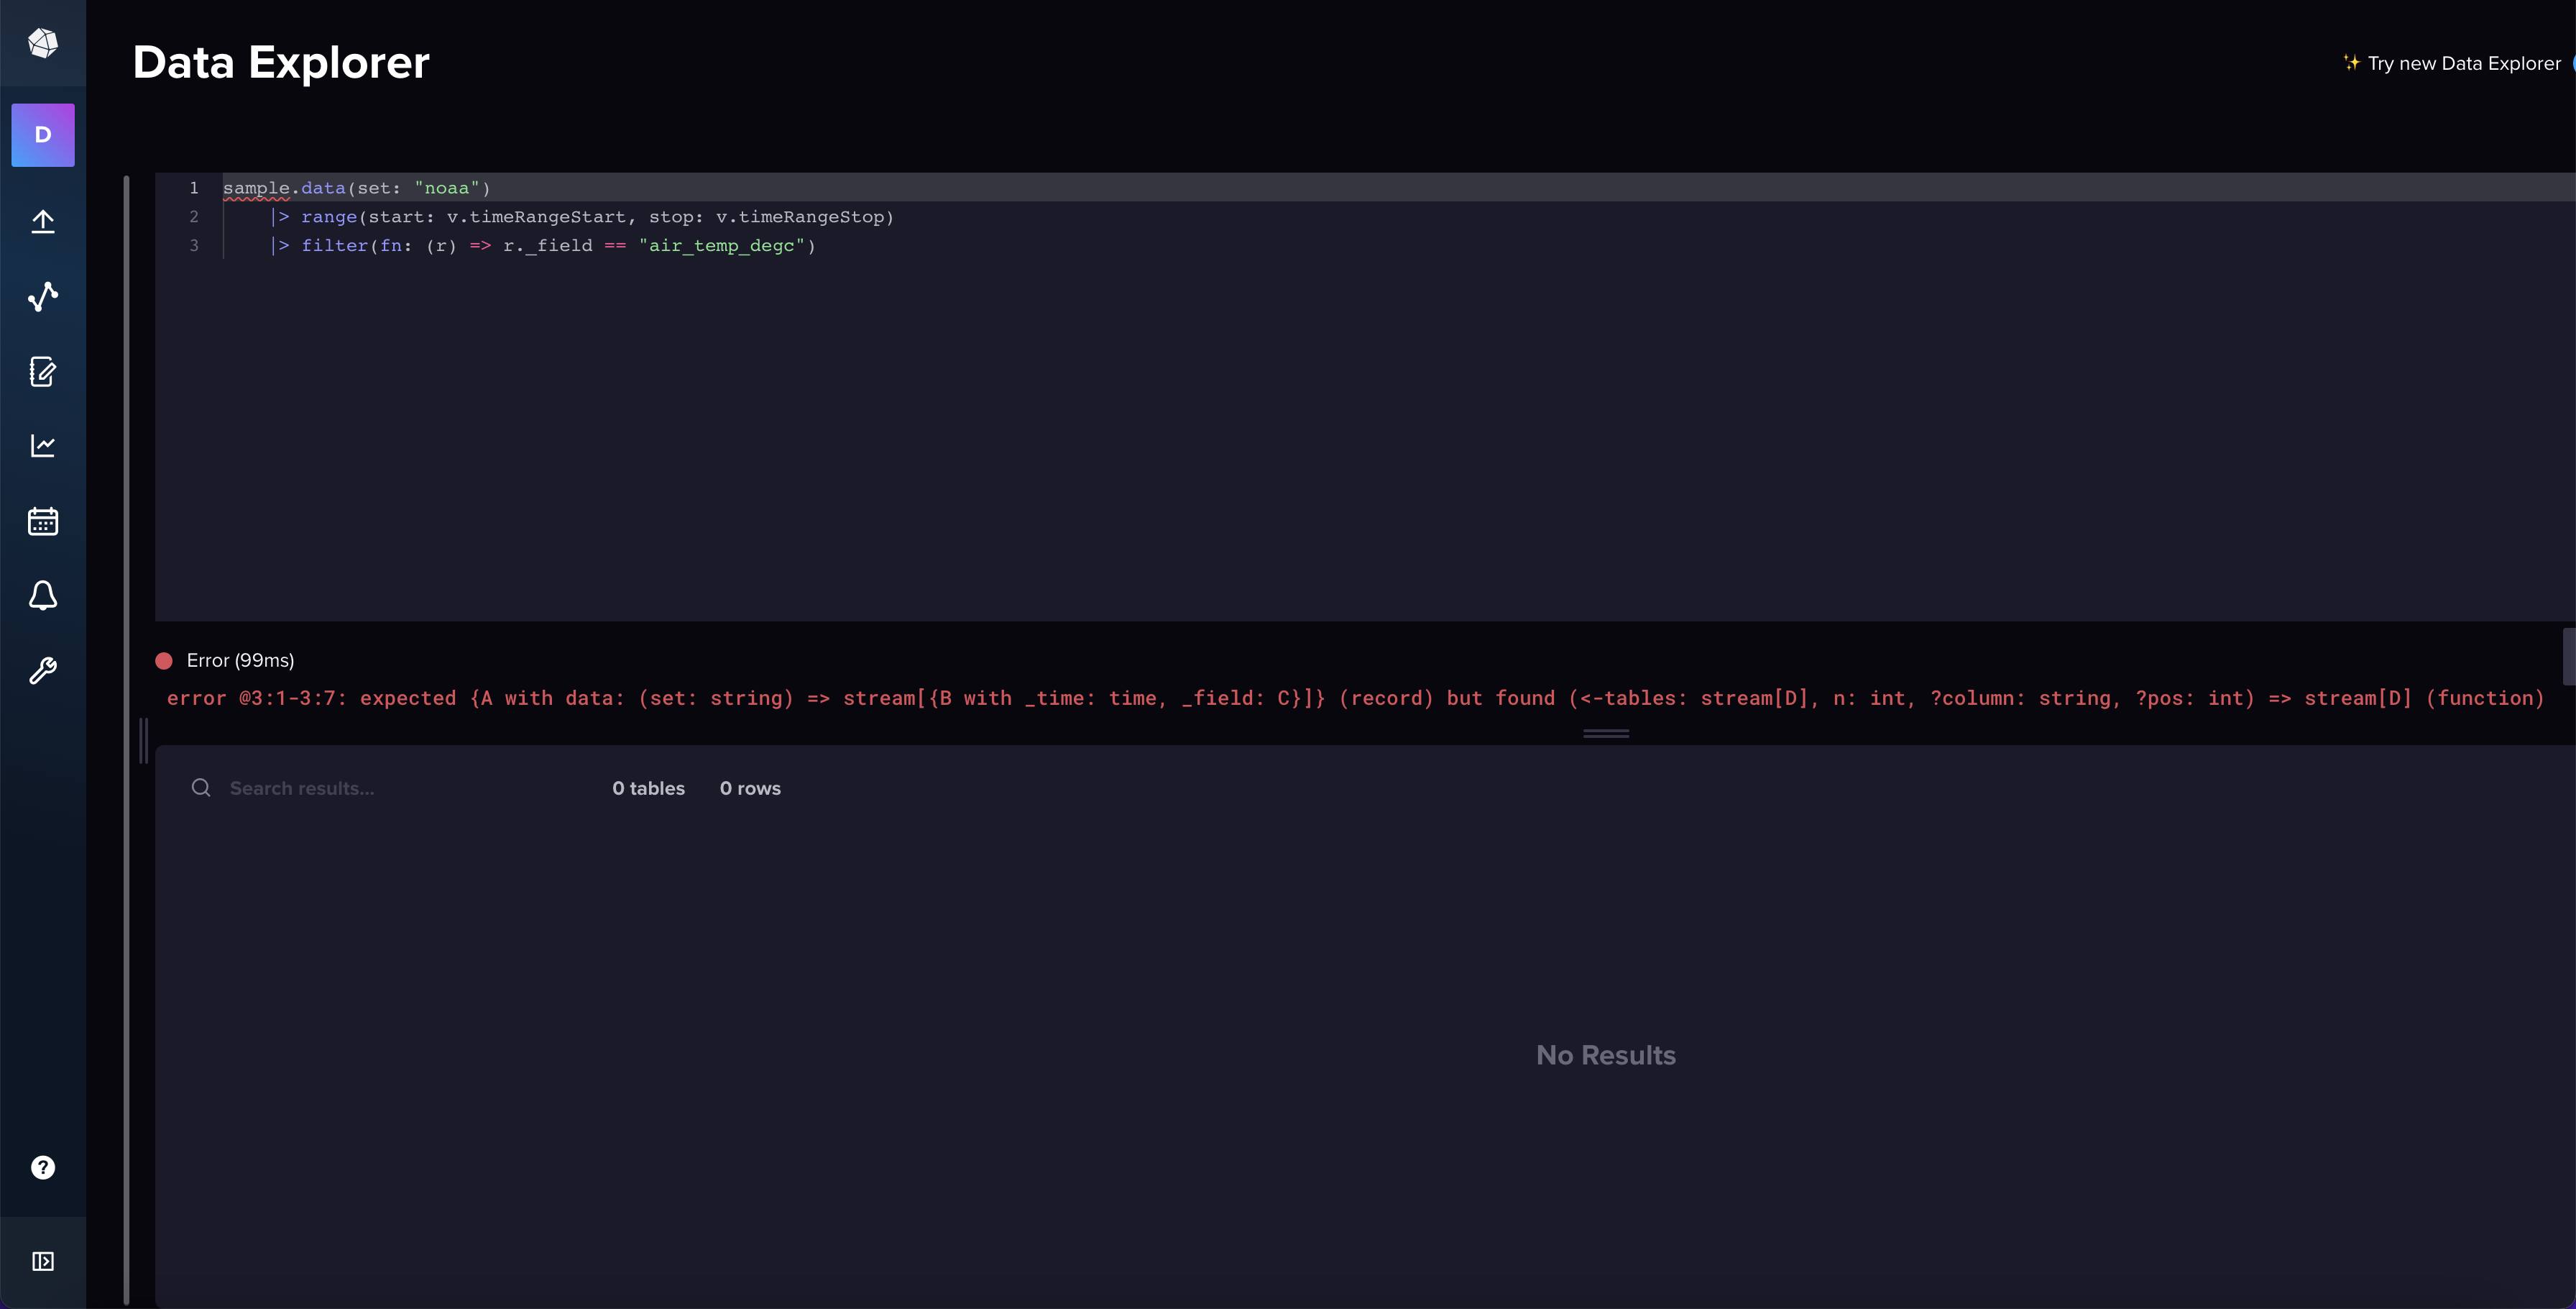Expand the sidebar with bottom arrow icon
2576x1309 pixels.
coord(43,1261)
